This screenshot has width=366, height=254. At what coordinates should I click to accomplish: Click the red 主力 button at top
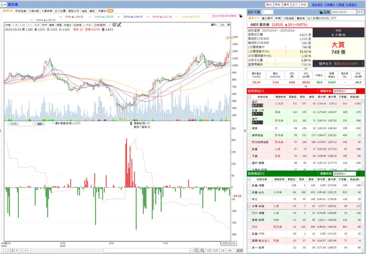(295, 4)
